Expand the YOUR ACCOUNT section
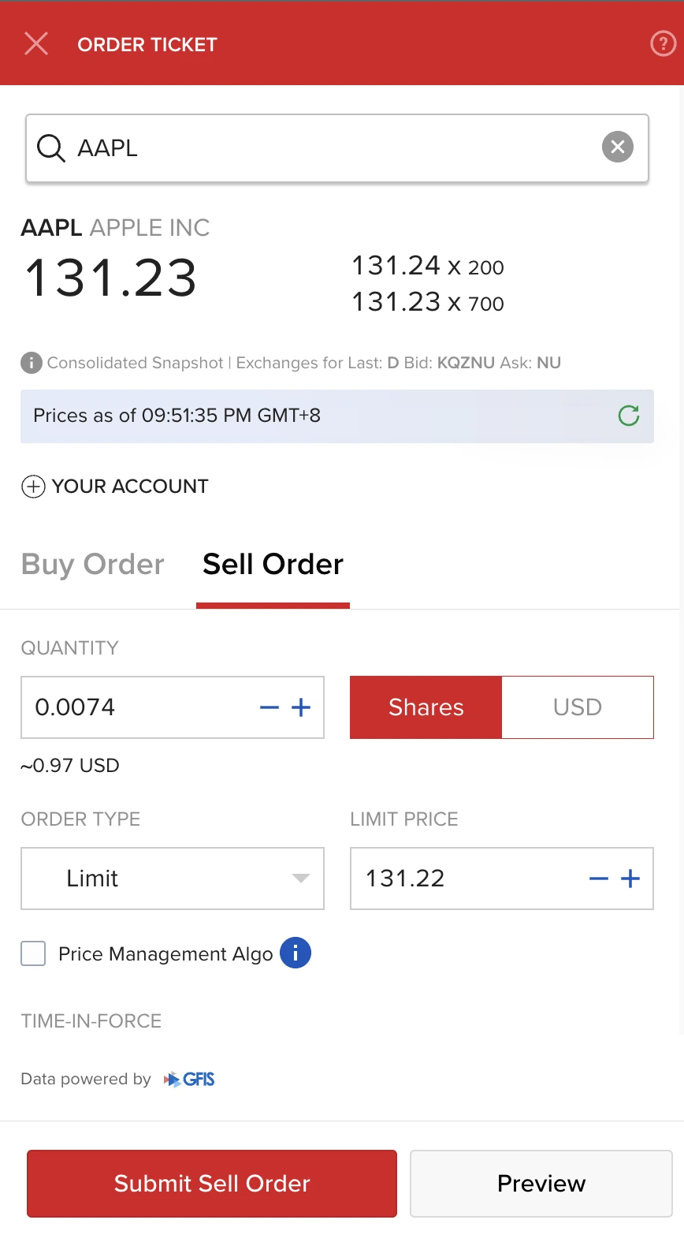The width and height of the screenshot is (684, 1246). click(115, 487)
